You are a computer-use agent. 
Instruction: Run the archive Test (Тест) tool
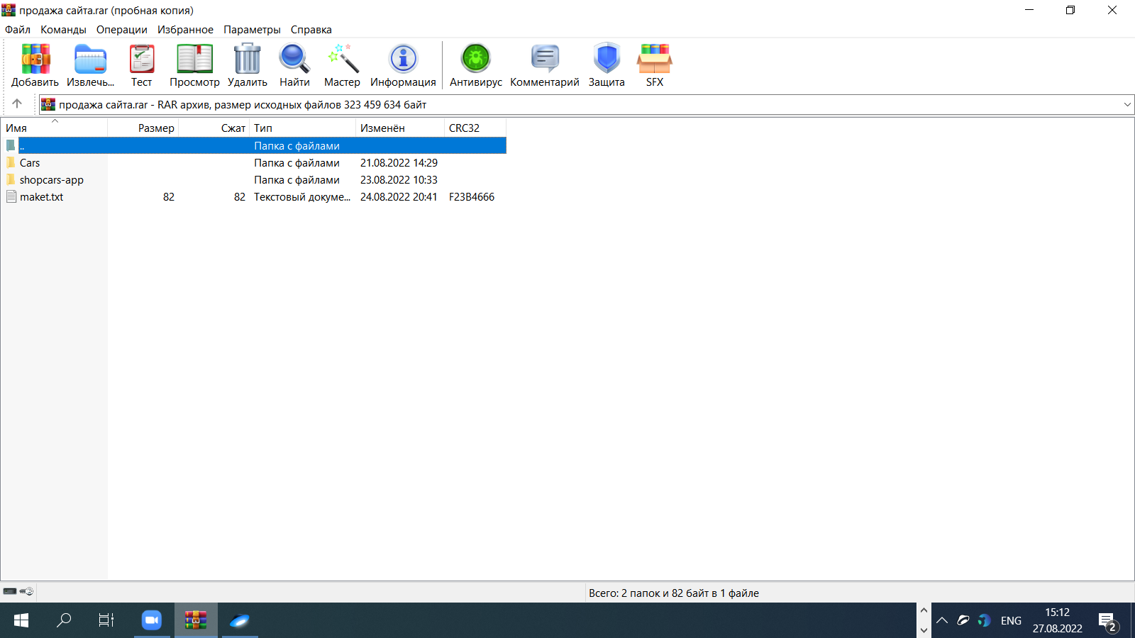pyautogui.click(x=141, y=60)
